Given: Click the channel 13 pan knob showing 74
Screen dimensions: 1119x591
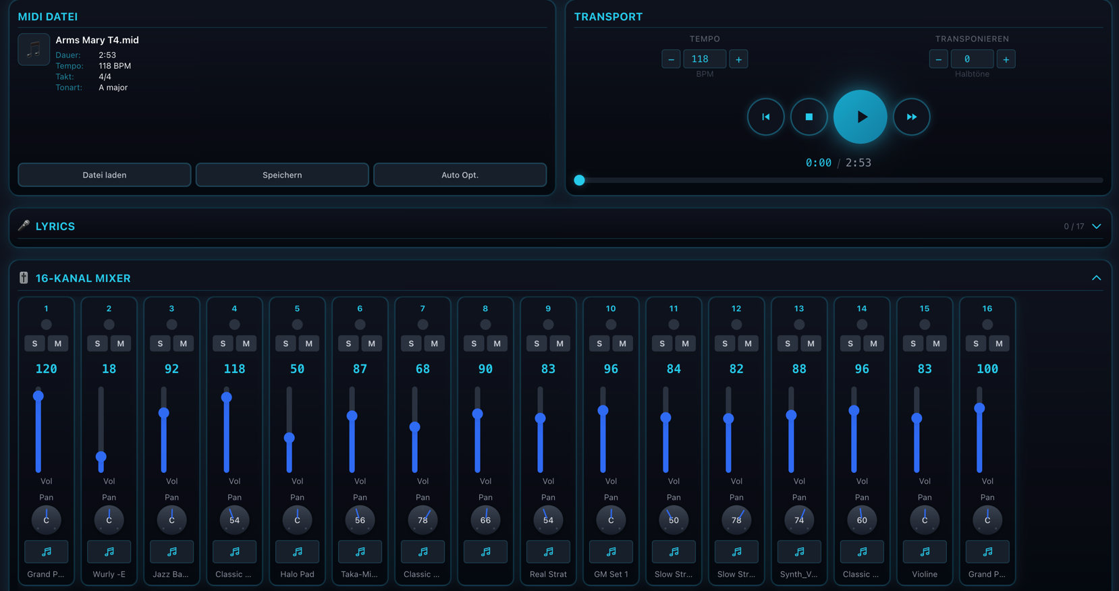Looking at the screenshot, I should tap(799, 520).
